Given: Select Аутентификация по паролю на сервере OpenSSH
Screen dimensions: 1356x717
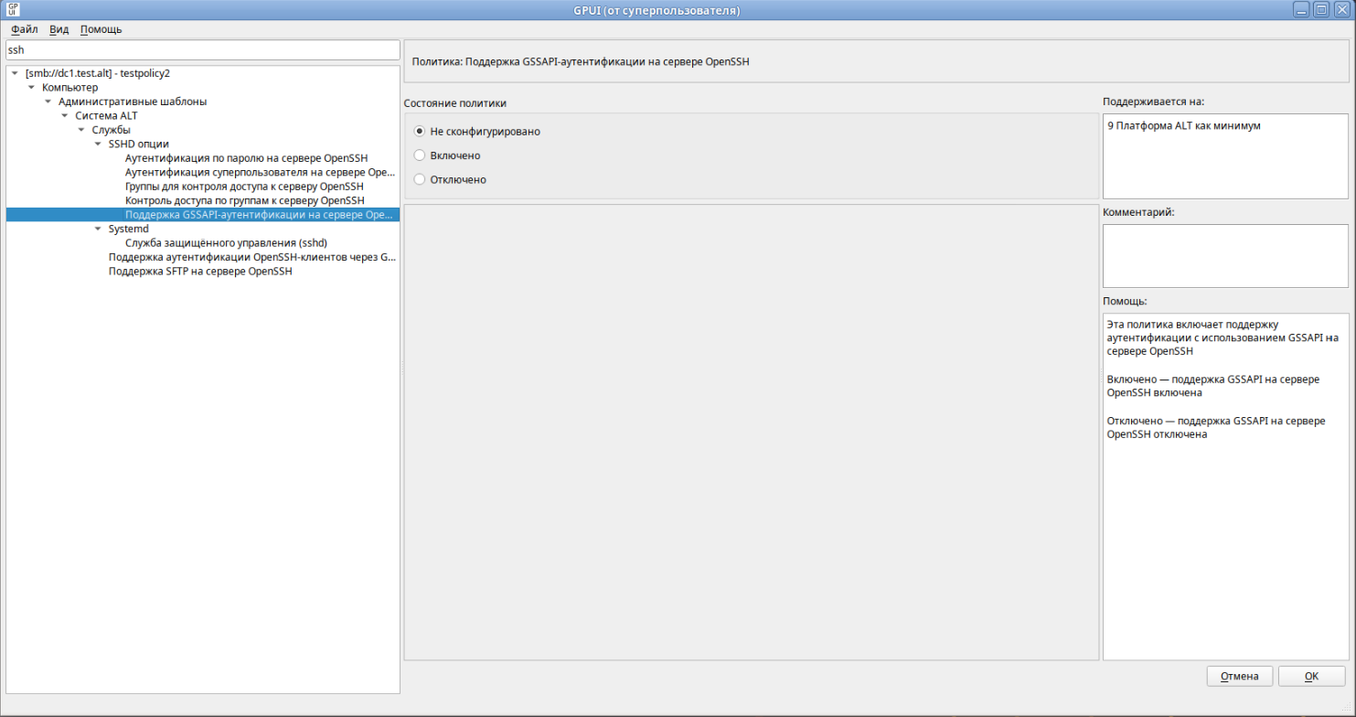Looking at the screenshot, I should point(246,158).
